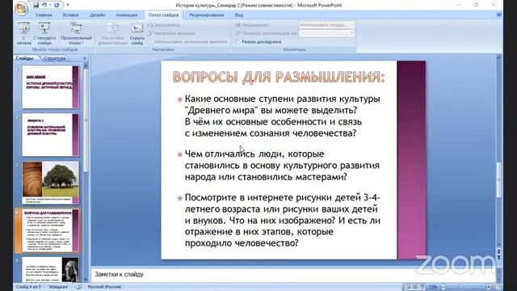Select slide 4 thumbnail Вопросы для размышления

tap(50, 230)
